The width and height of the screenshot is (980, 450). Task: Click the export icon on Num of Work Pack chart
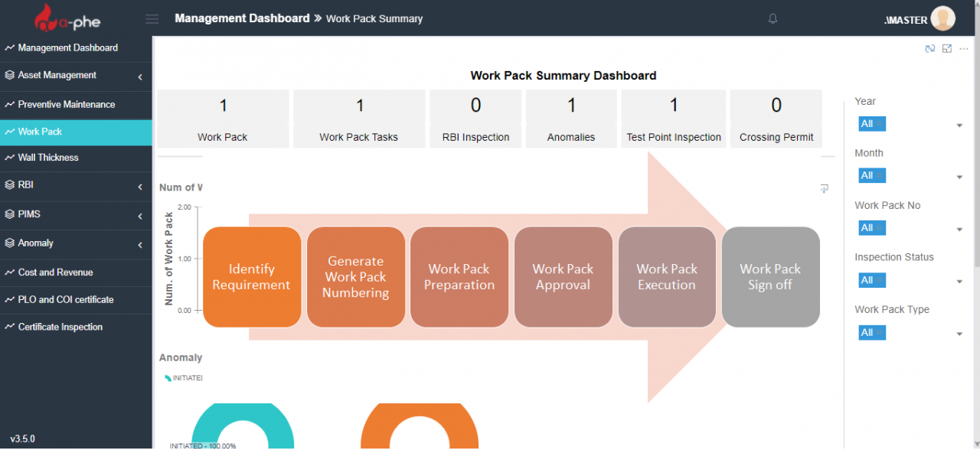tap(824, 188)
